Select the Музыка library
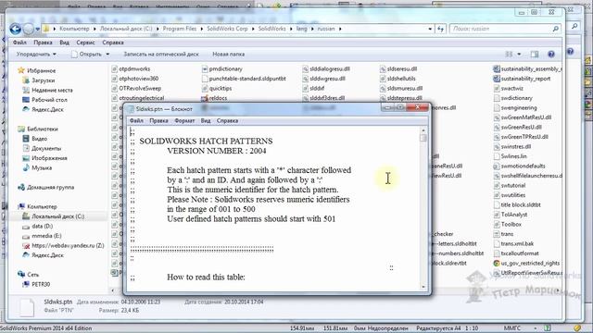 [x=37, y=168]
